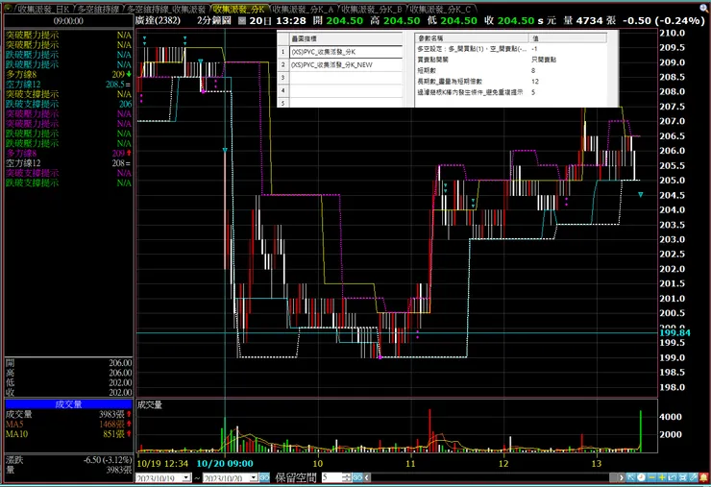Click the arrow cursor tool icon
Image resolution: width=711 pixels, height=487 pixels.
click(x=630, y=477)
